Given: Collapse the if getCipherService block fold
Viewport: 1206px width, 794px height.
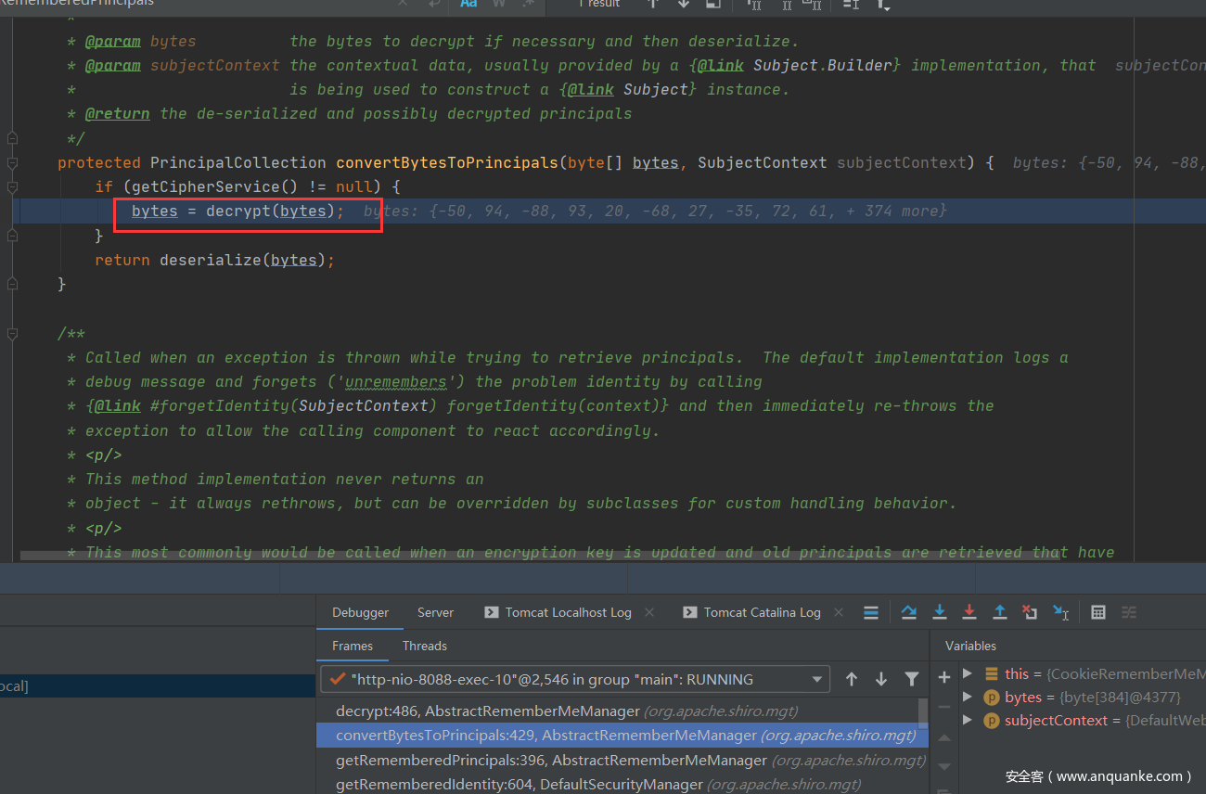Looking at the screenshot, I should tap(12, 187).
